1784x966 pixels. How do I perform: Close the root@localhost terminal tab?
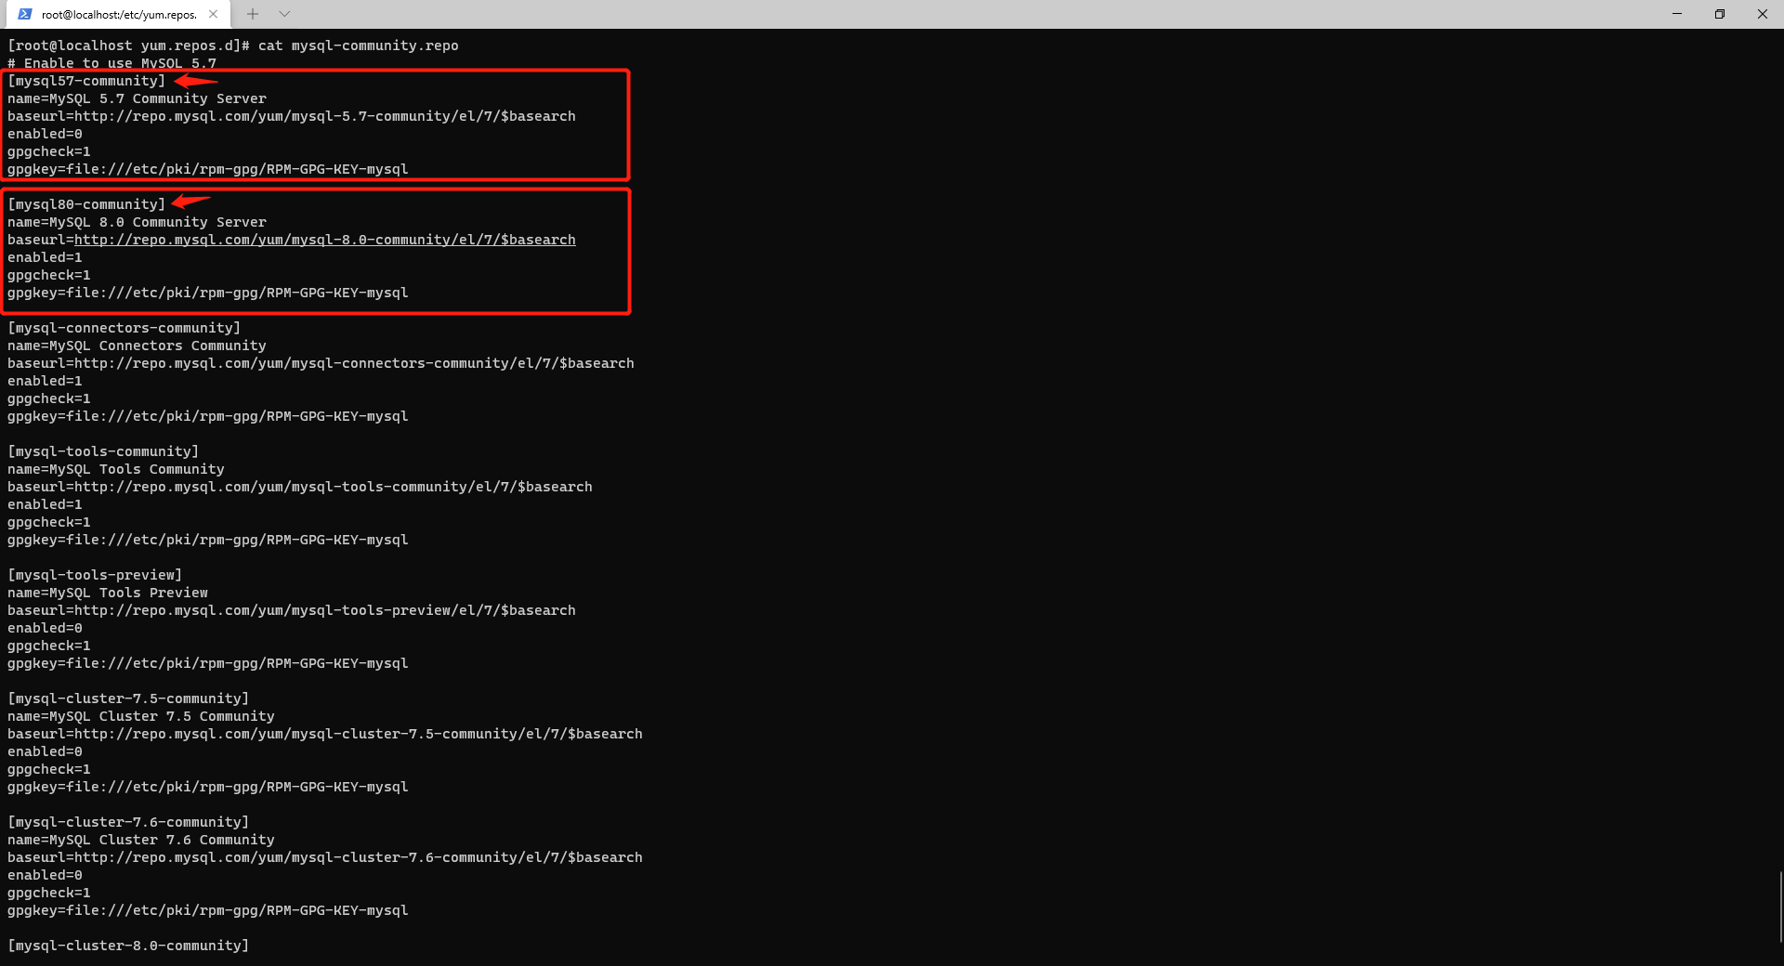213,14
